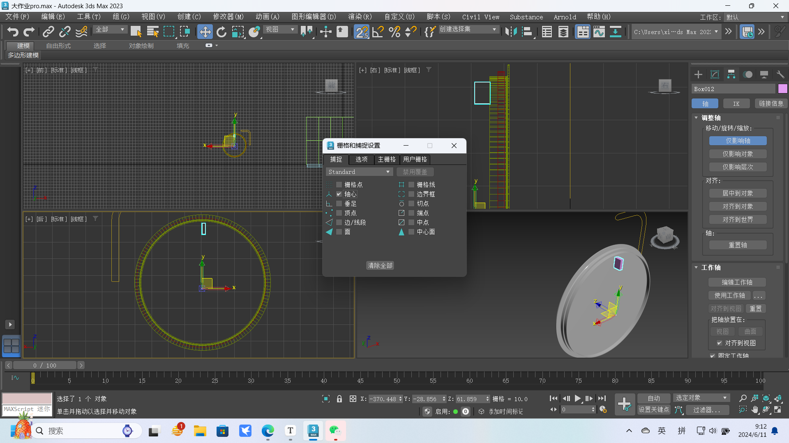Click the 仅影响对象 button
This screenshot has width=789, height=443.
click(738, 154)
